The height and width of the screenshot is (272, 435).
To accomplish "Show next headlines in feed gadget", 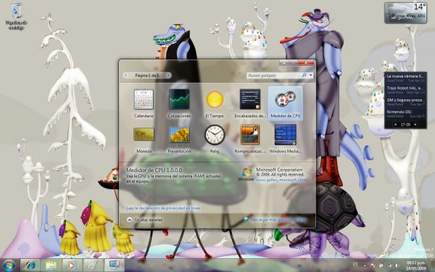I will point(415,125).
